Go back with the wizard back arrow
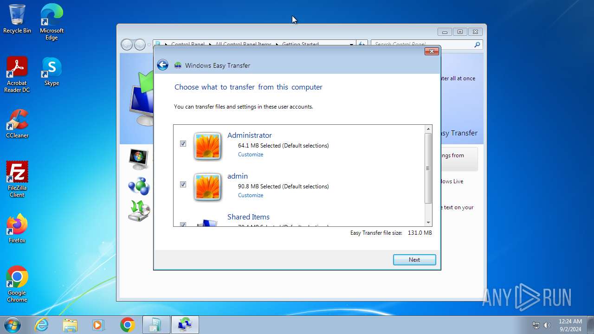This screenshot has height=334, width=594. pyautogui.click(x=162, y=65)
